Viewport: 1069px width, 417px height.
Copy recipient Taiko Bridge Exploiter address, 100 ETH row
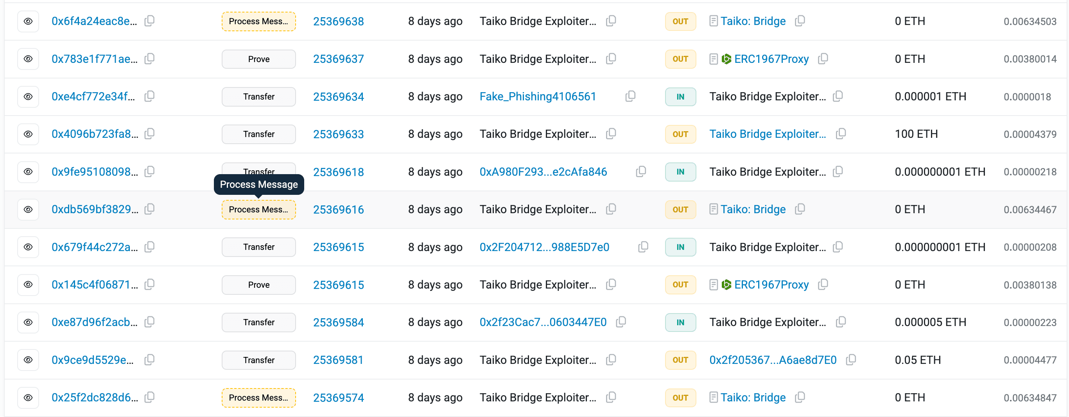841,134
